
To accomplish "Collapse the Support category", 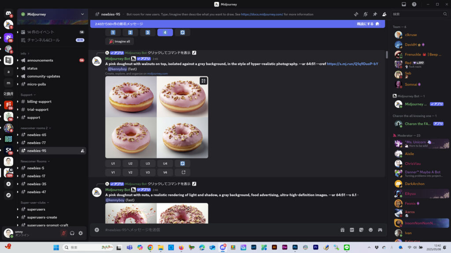I will (28, 95).
